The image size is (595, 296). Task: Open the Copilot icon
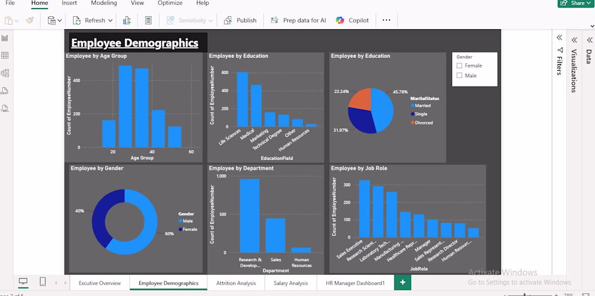click(x=340, y=21)
